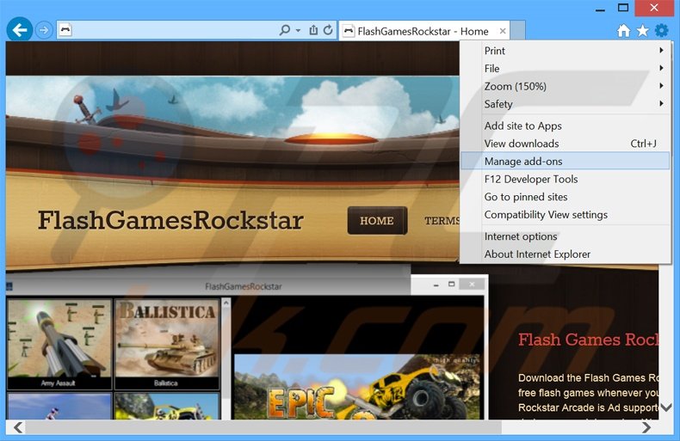
Task: Expand the Print submenu
Action: (x=565, y=51)
